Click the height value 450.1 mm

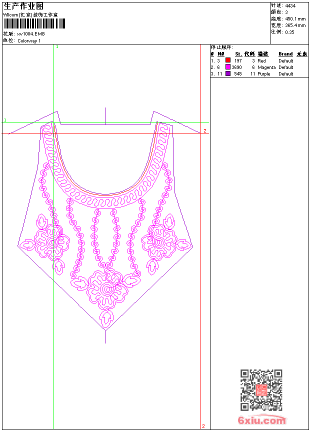[295, 19]
